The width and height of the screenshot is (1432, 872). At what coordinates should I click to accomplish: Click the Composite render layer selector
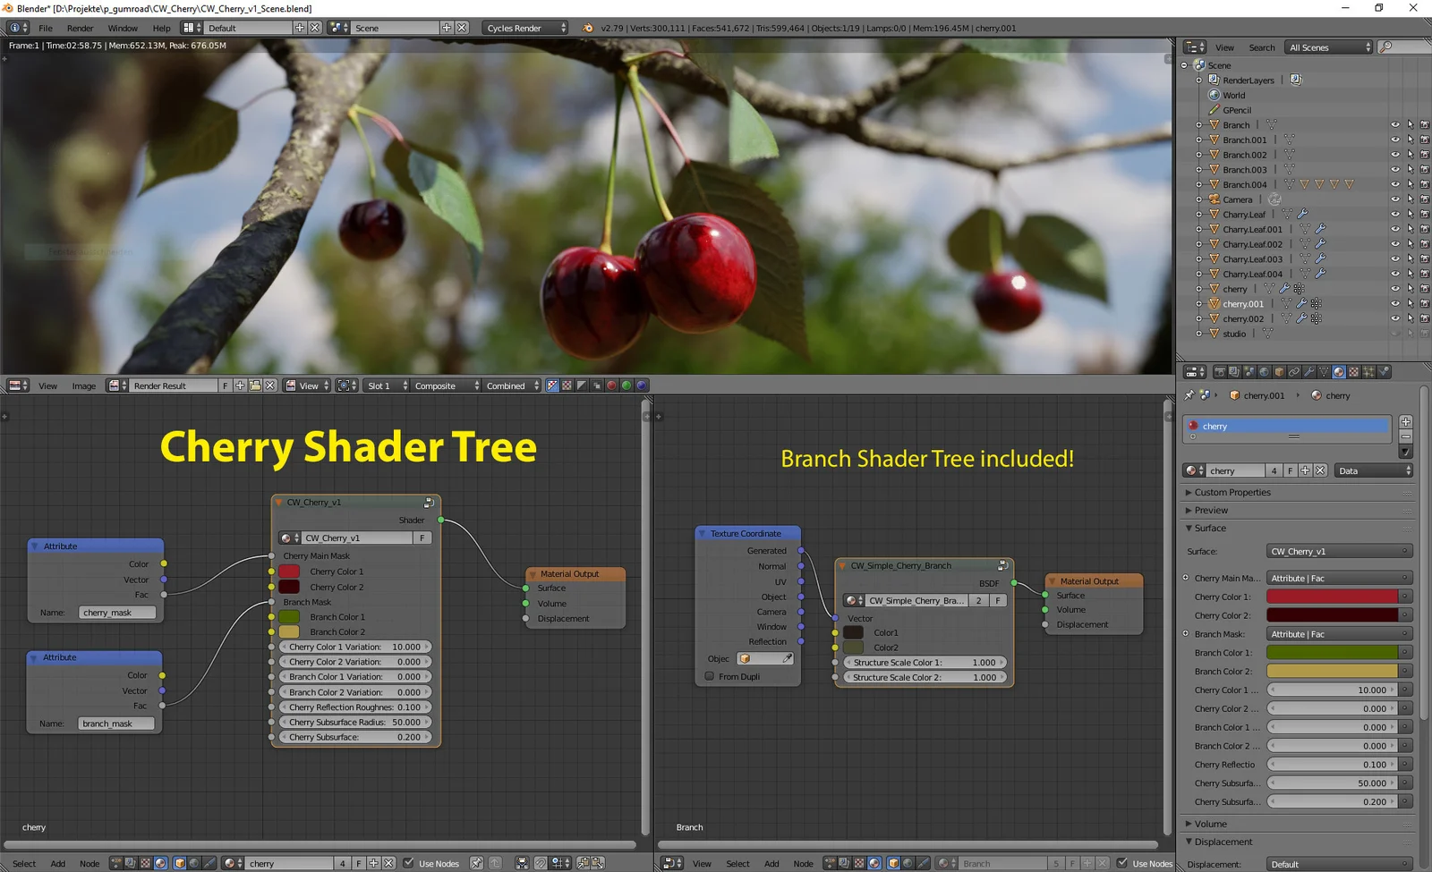point(435,385)
